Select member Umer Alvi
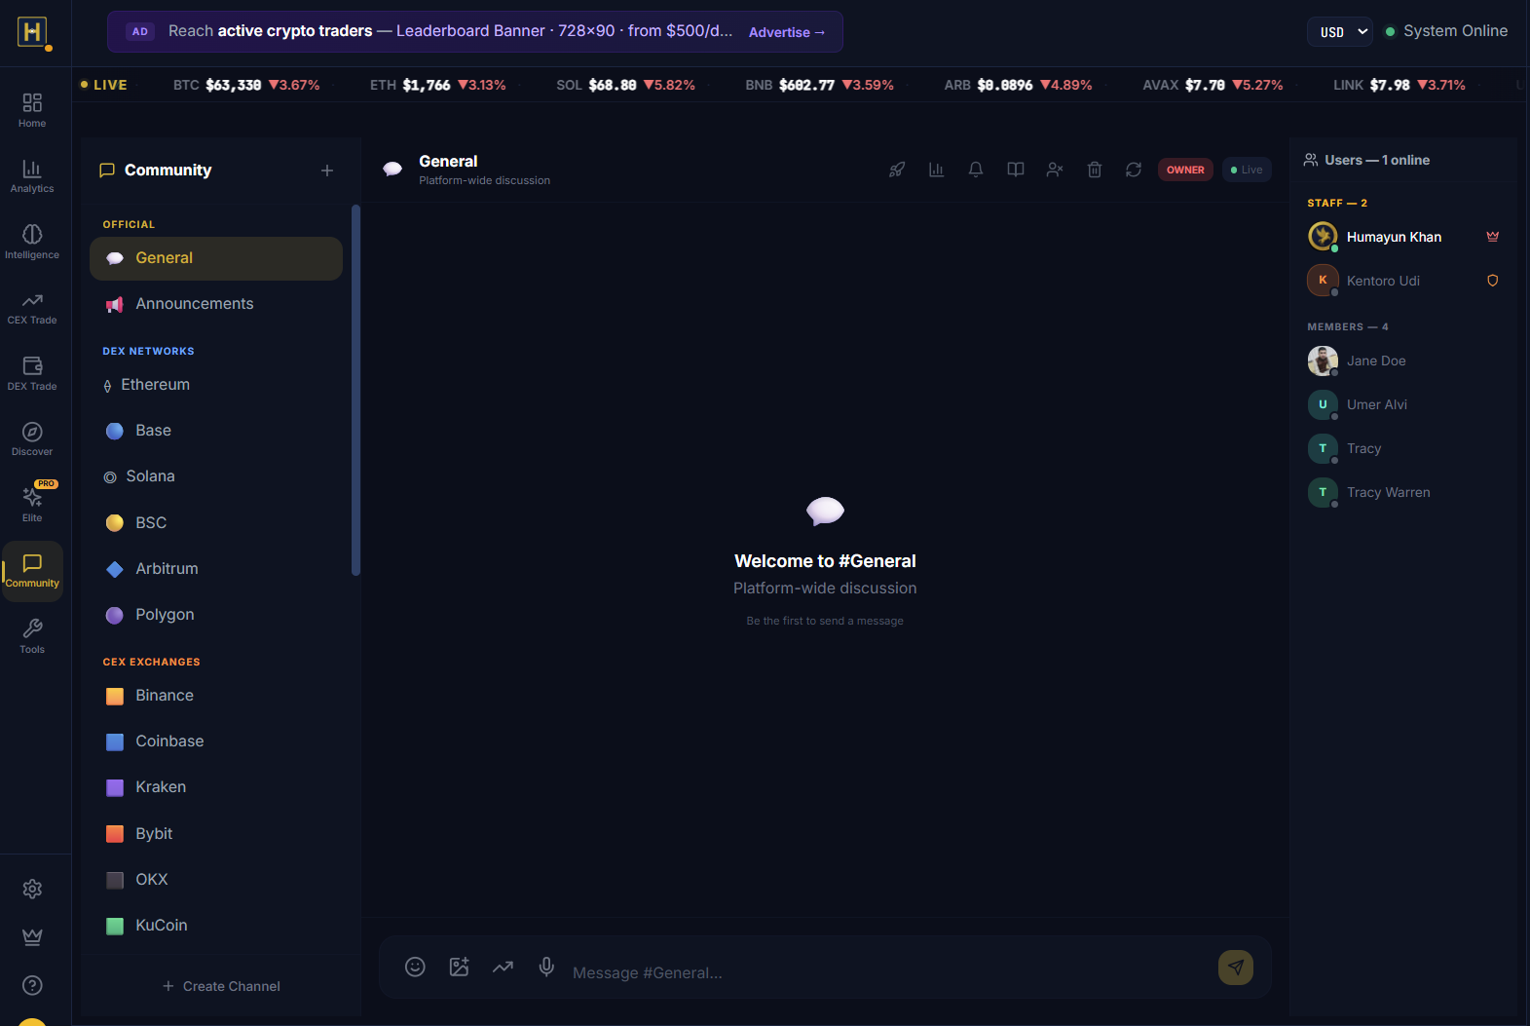 pos(1403,404)
